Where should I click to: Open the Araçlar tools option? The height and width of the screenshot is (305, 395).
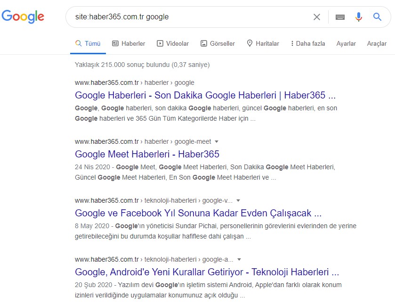pyautogui.click(x=377, y=43)
